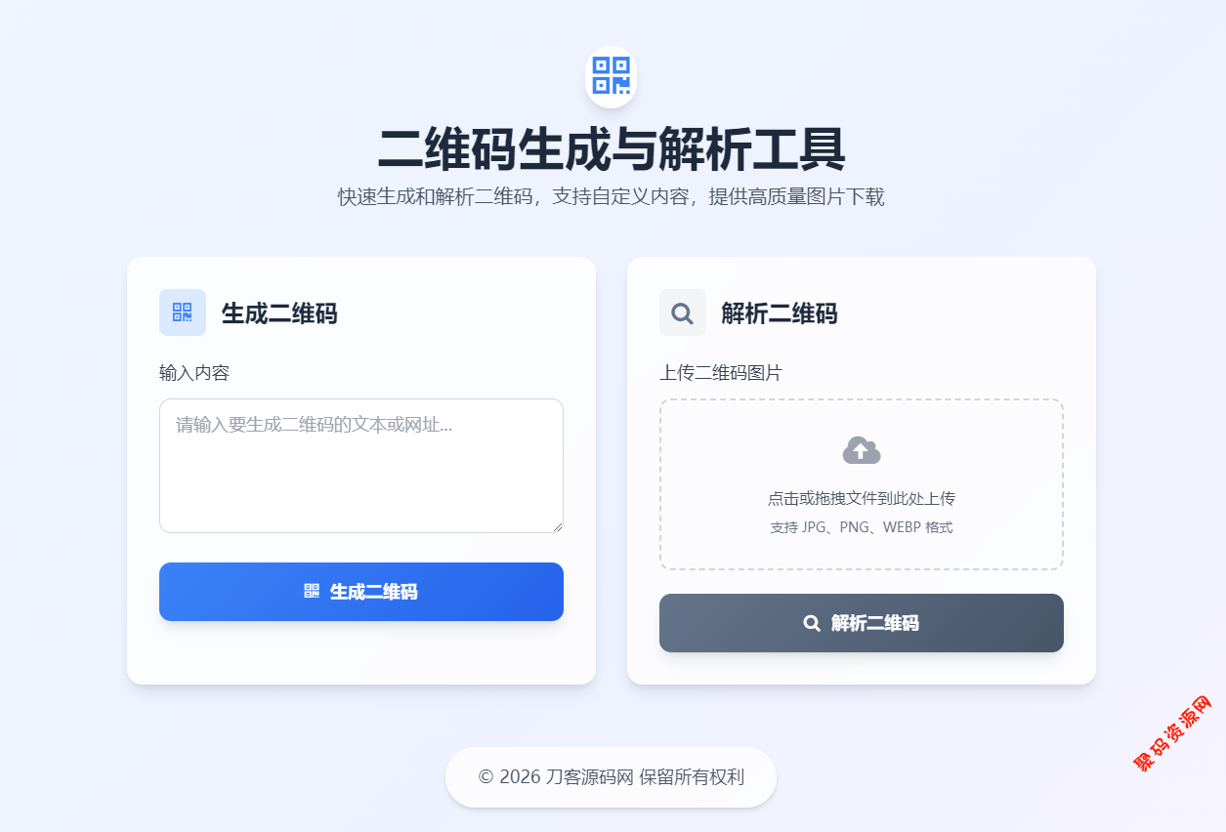Screen dimensions: 1226x832
Task: Click the © 2026 刀客源码网 copyright footer
Action: [612, 777]
